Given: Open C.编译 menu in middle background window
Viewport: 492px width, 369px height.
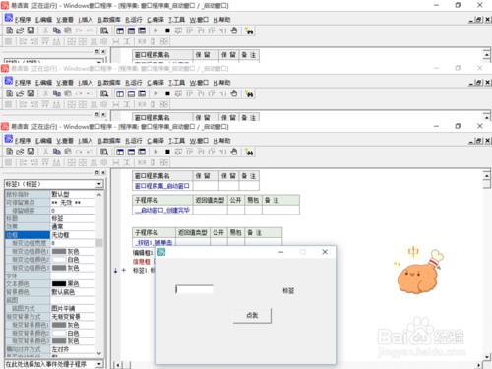Looking at the screenshot, I should coord(155,83).
